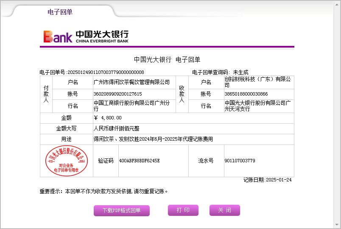Click the 用途 description text
Viewport: 341px width, 229px height.
pos(153,139)
